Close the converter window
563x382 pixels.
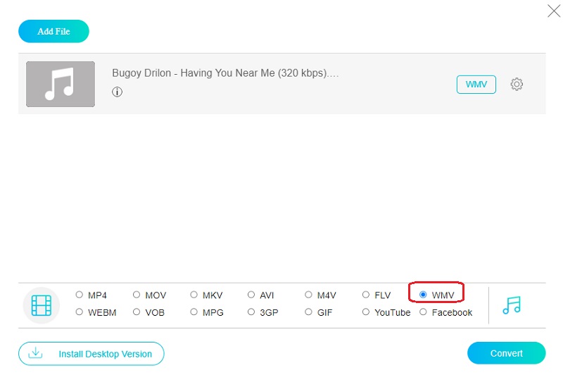tap(554, 11)
